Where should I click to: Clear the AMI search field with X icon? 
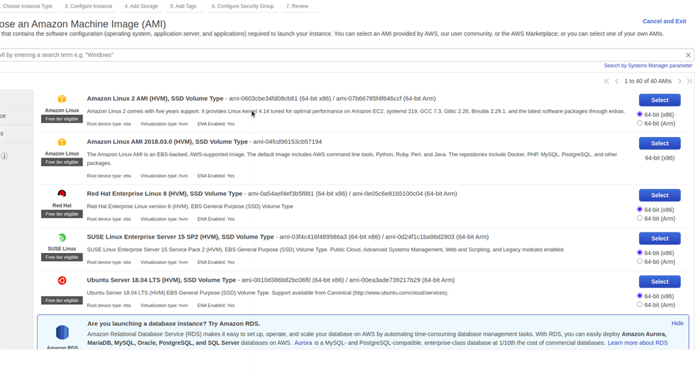pos(688,55)
